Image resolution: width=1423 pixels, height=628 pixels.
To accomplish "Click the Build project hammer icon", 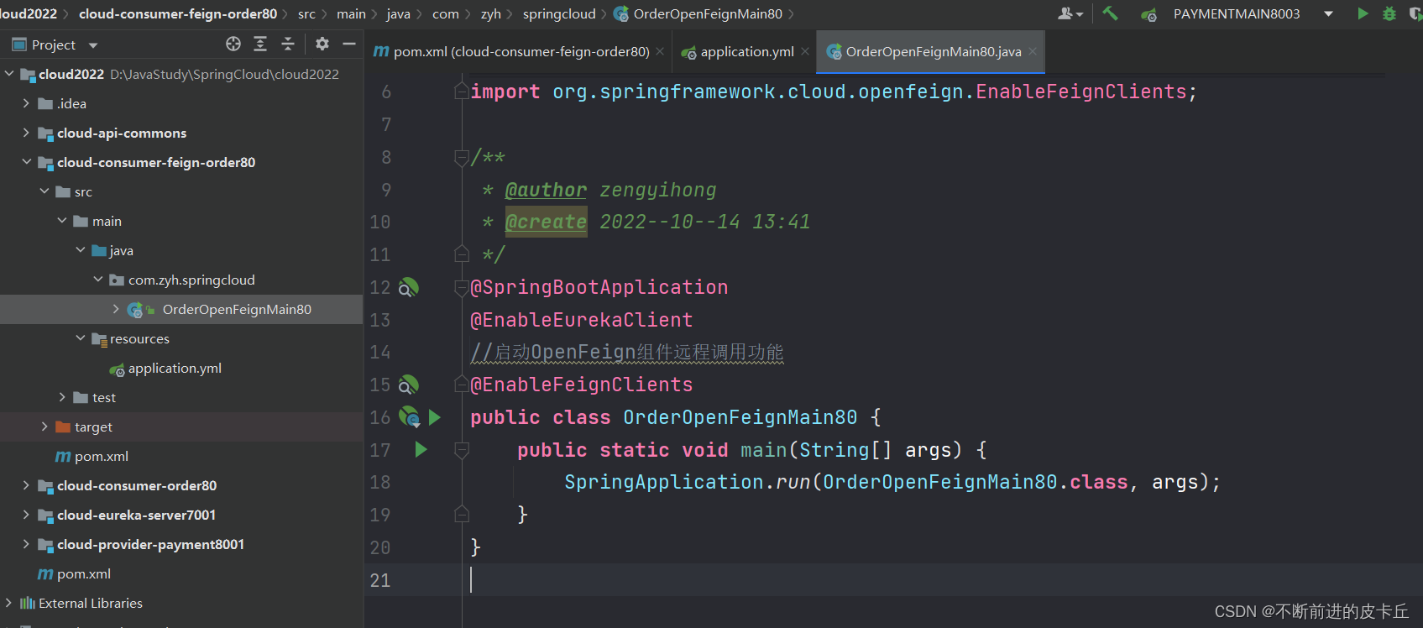I will [1110, 13].
